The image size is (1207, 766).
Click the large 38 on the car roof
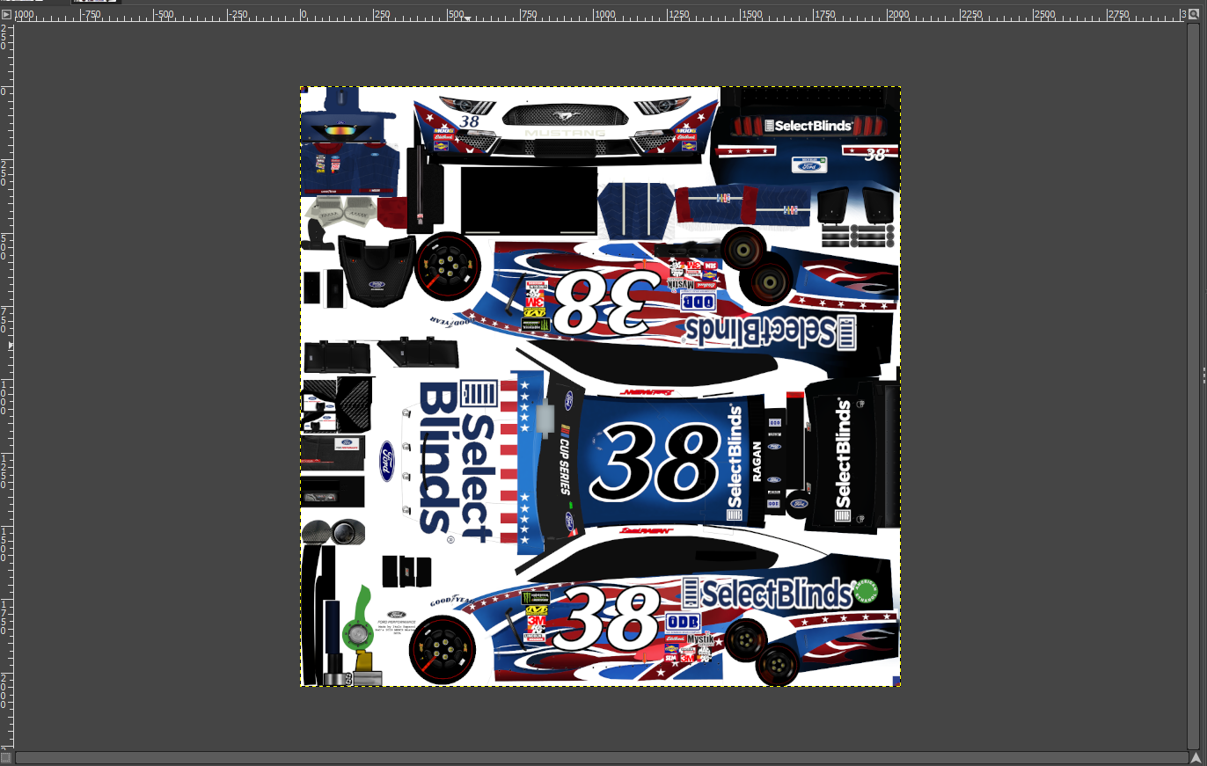(655, 463)
